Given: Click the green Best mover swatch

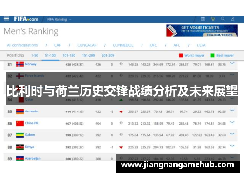Looking at the screenshot, I should coord(212,55).
